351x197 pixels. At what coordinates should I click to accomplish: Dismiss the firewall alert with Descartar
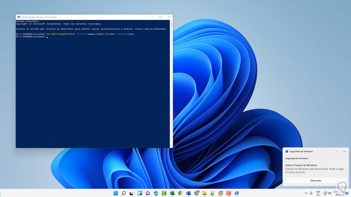[x=316, y=181]
